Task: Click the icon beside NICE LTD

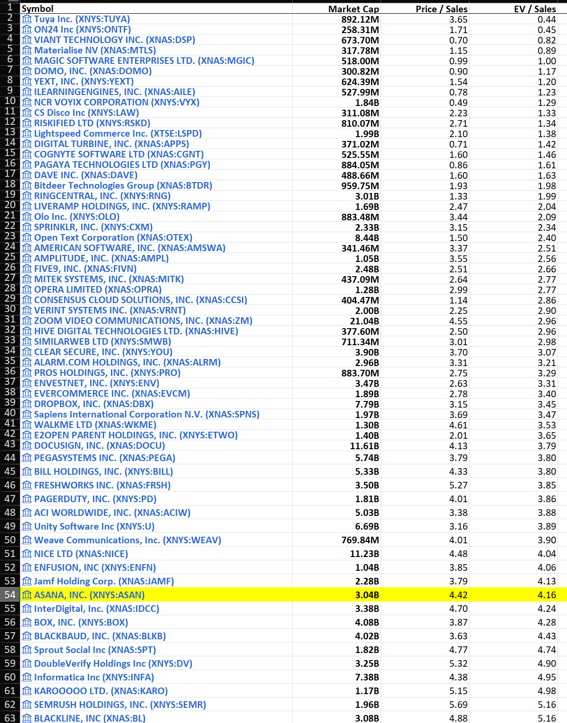Action: (27, 554)
